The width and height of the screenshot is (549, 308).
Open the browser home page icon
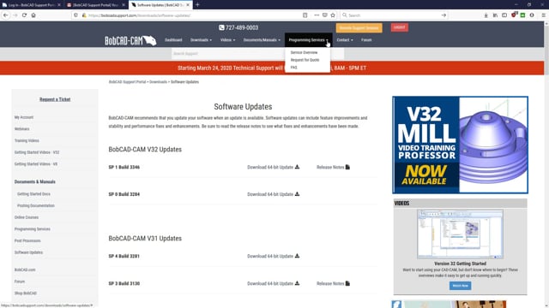point(33,15)
